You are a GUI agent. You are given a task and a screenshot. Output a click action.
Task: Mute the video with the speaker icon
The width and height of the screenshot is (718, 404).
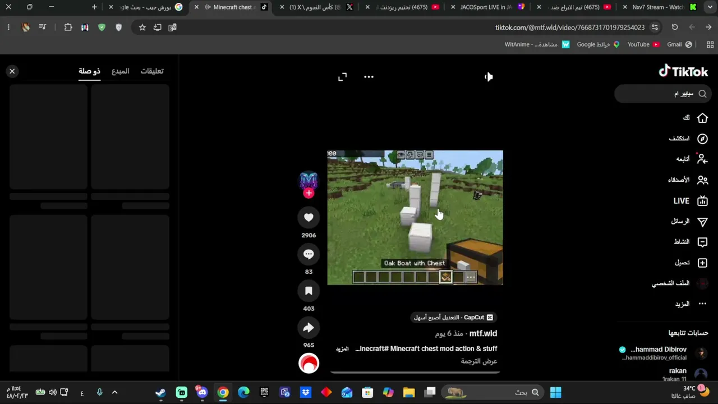tap(489, 77)
